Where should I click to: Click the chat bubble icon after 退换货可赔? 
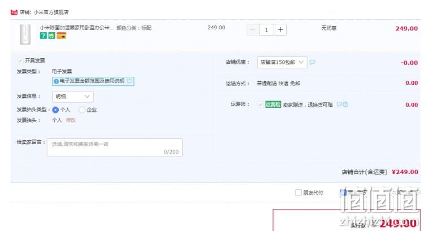[339, 104]
